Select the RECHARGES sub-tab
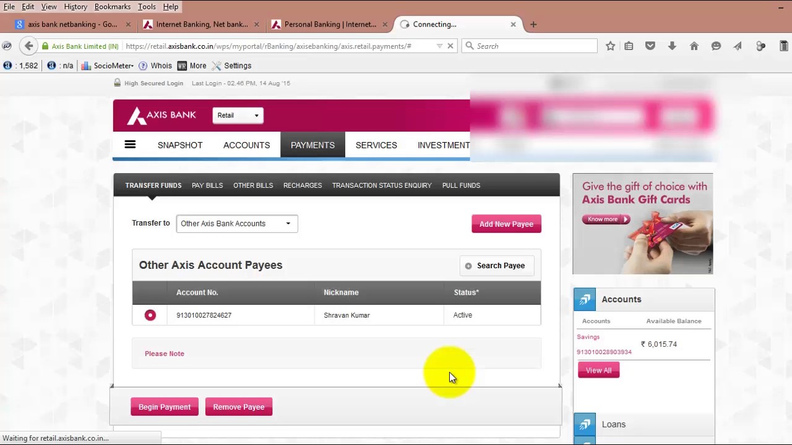This screenshot has height=445, width=792. 303,185
